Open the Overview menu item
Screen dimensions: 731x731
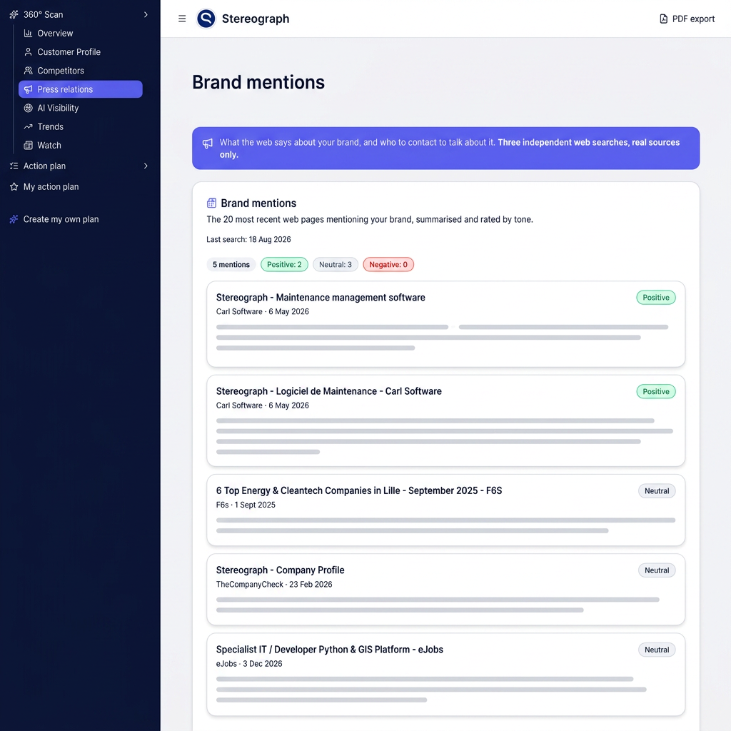point(80,33)
